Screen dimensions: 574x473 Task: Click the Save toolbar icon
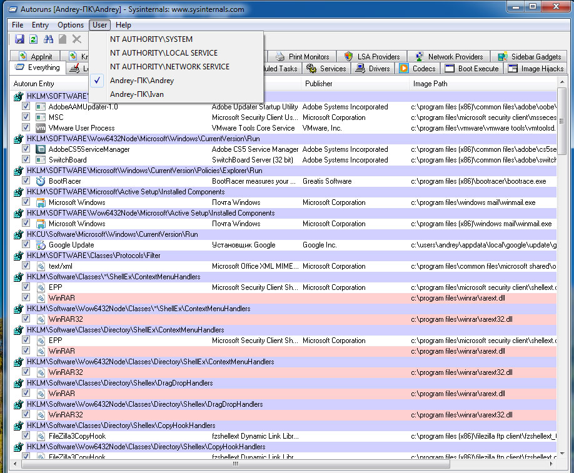point(19,39)
